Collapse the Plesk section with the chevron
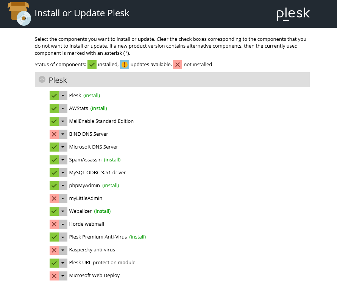 tap(42, 80)
